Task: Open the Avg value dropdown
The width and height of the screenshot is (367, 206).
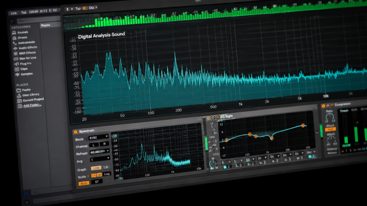Action: point(100,159)
